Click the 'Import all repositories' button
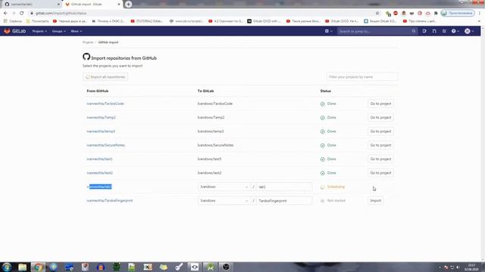The image size is (485, 272). tap(105, 77)
